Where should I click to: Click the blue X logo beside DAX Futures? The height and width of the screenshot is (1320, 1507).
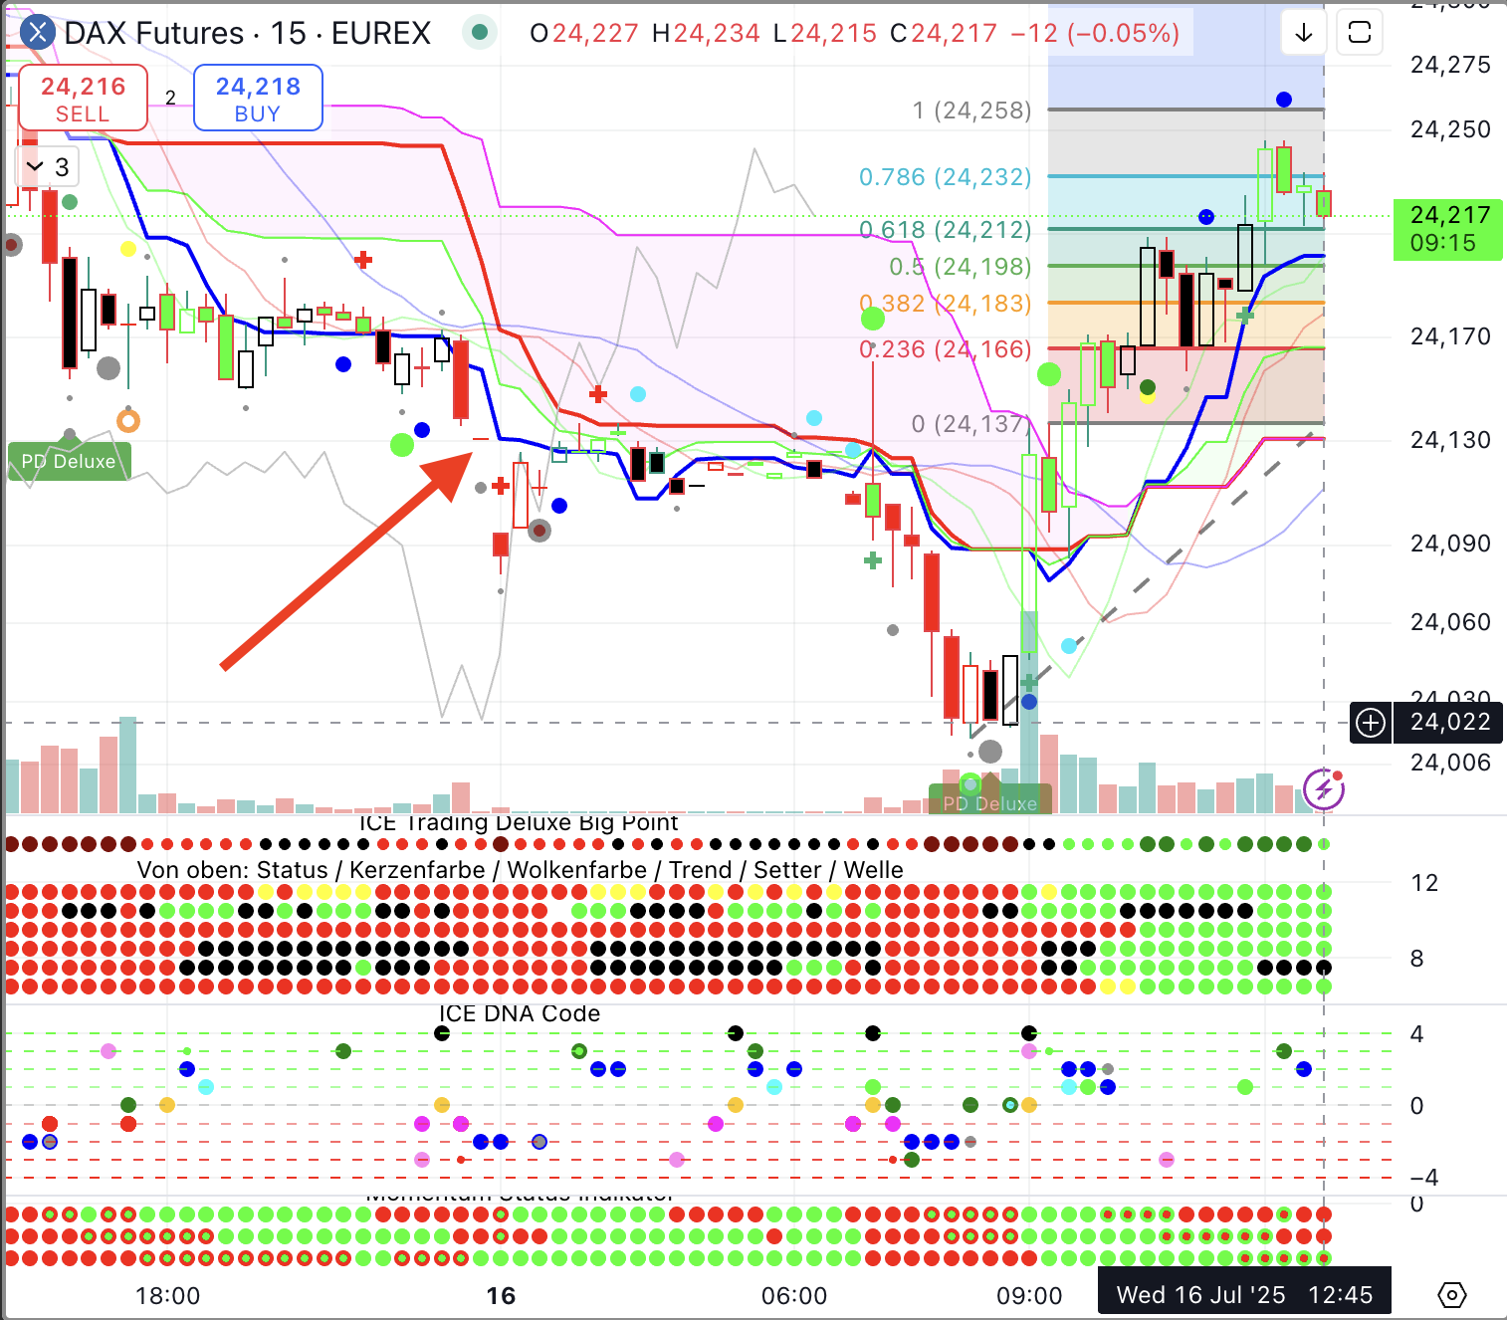tap(37, 33)
